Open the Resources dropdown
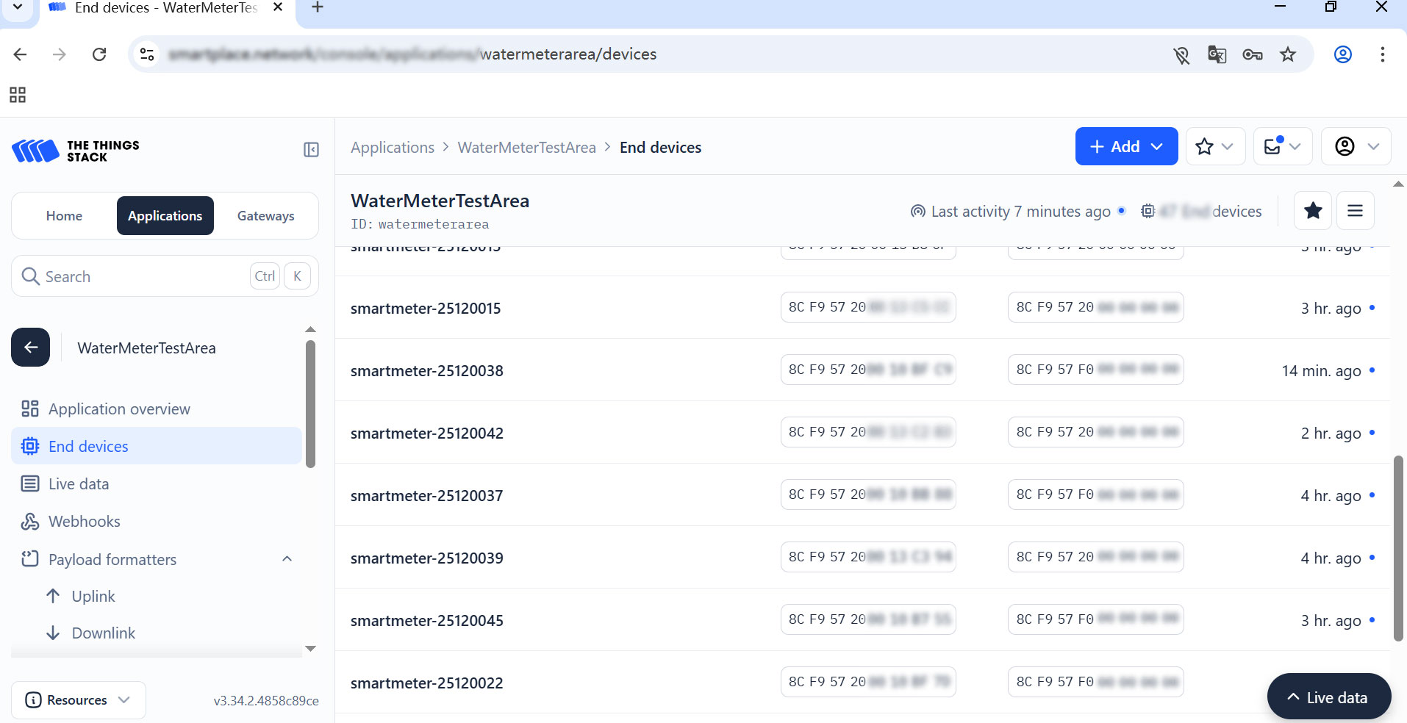1407x723 pixels. pos(78,700)
